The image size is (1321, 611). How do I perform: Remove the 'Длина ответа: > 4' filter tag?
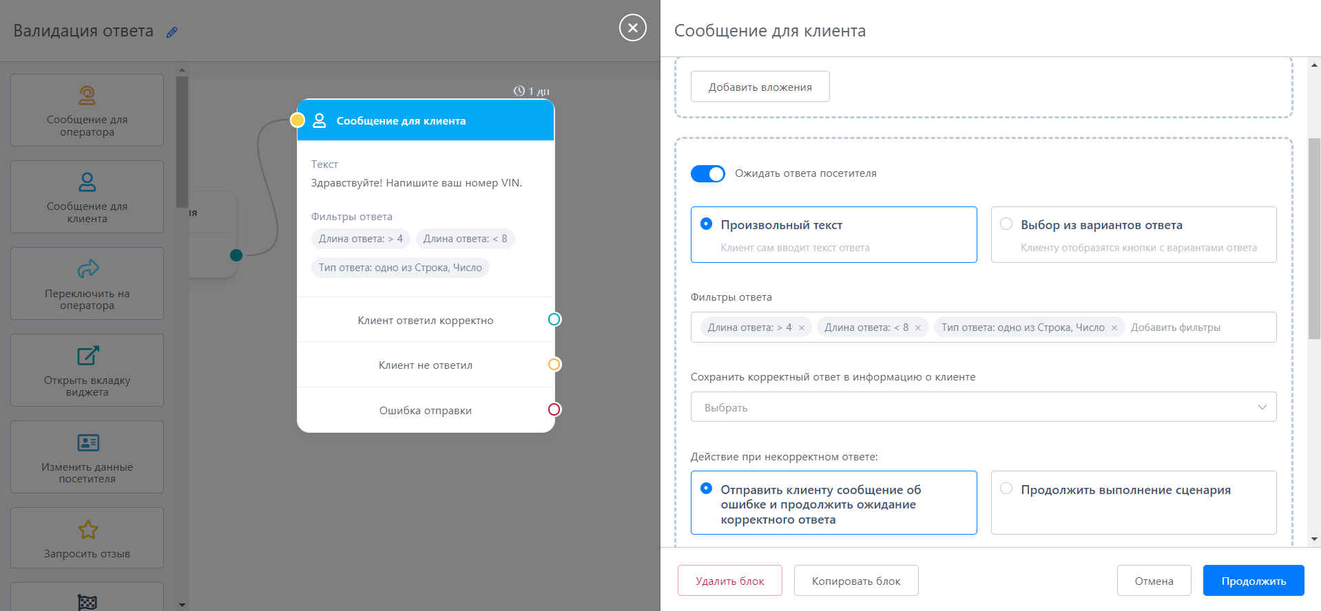tap(802, 328)
